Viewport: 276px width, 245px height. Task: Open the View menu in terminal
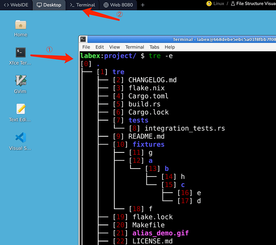point(114,47)
